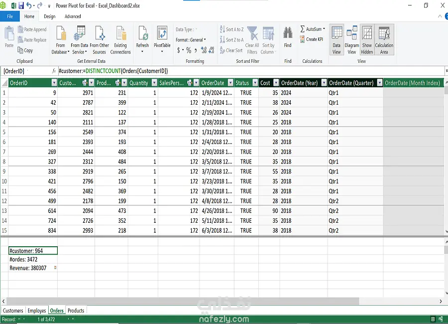Click Sort by Column icon

pos(268,33)
